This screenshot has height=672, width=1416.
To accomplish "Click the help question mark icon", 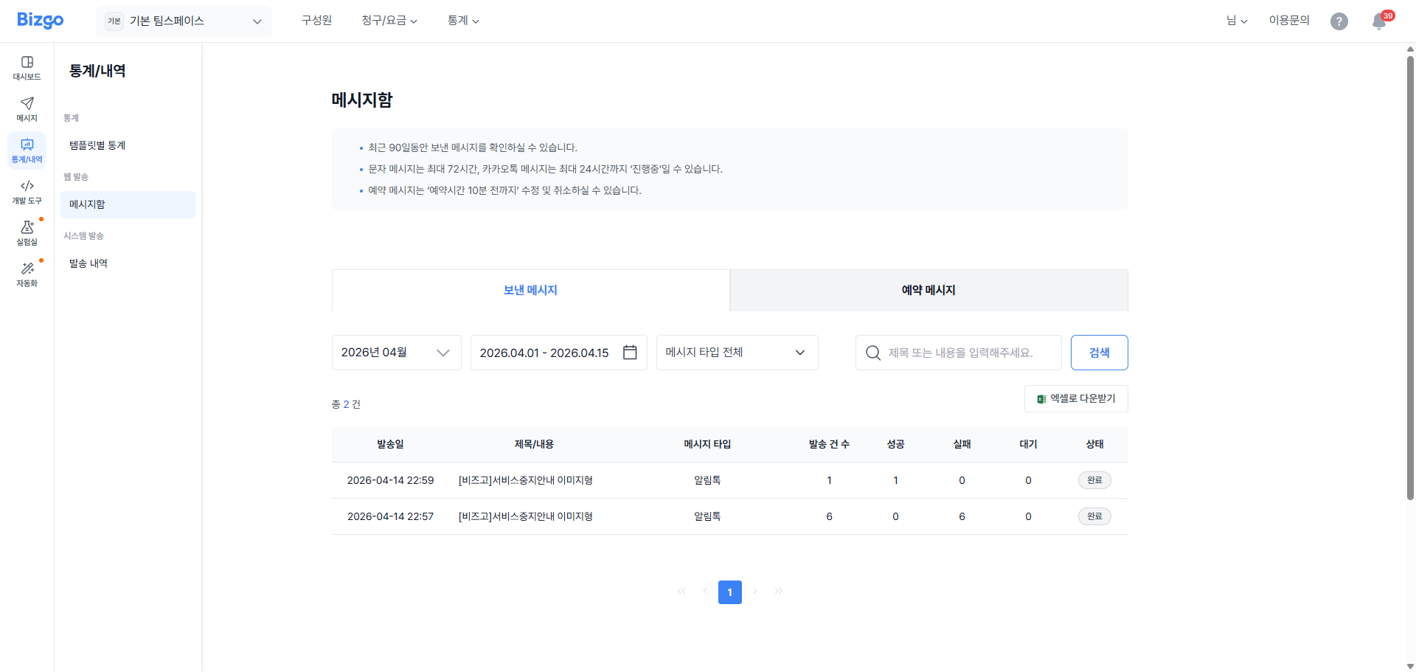I will (1339, 21).
